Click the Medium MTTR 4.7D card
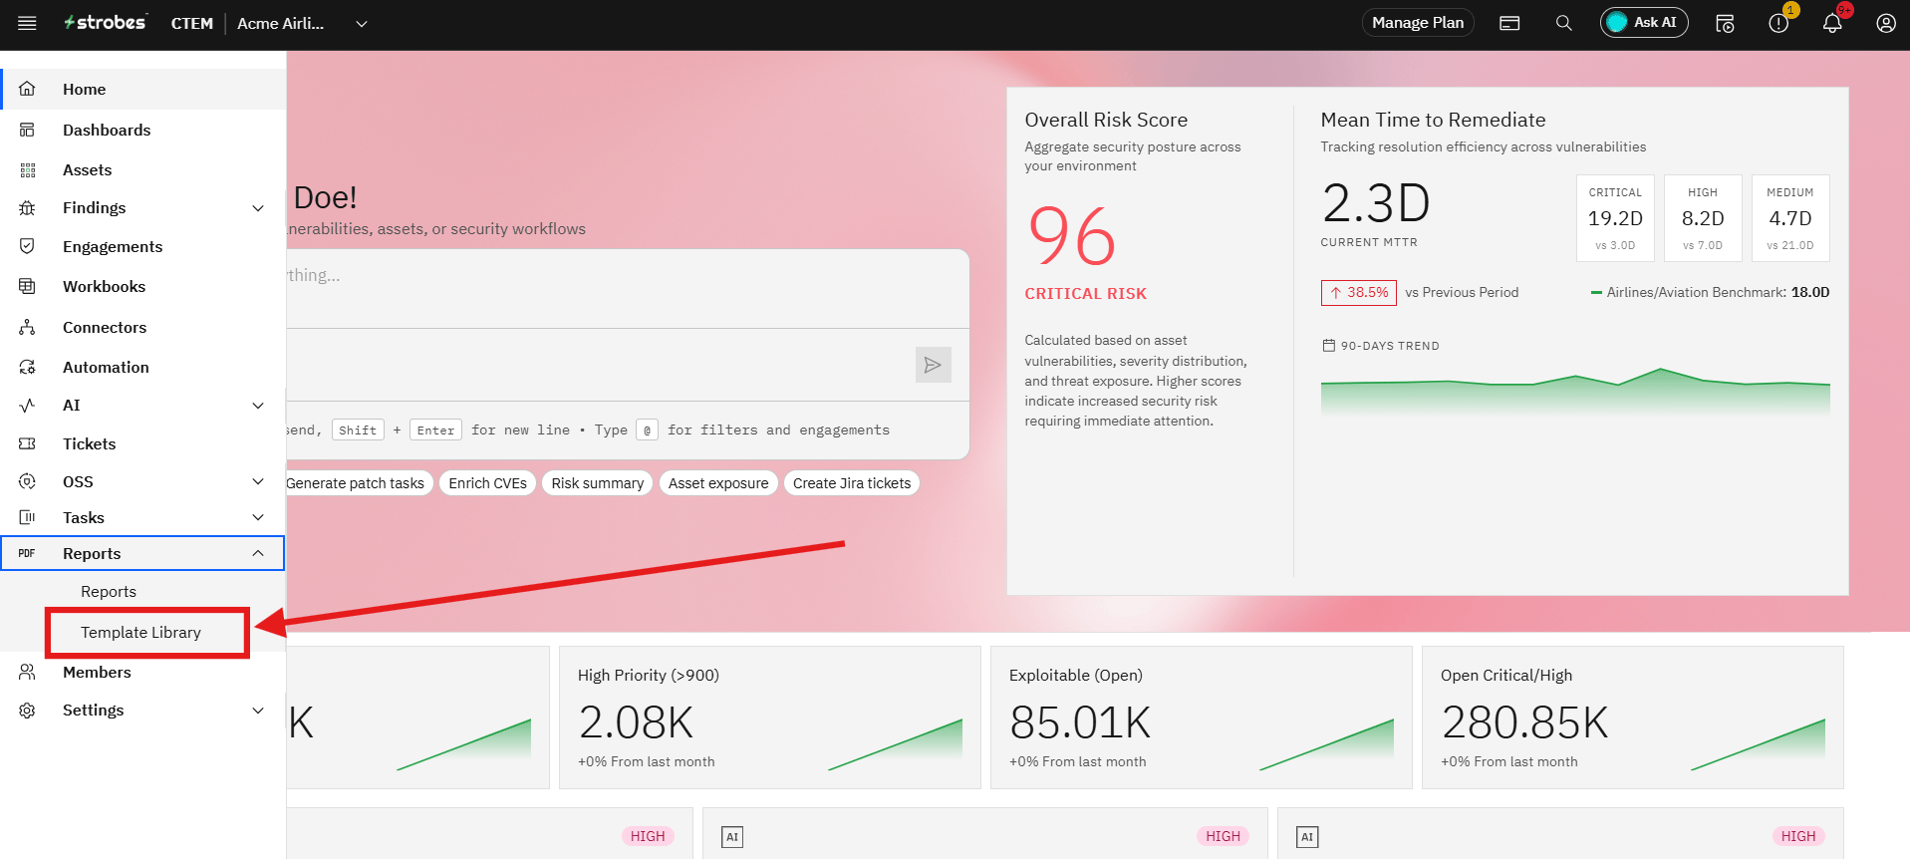1910x859 pixels. [x=1790, y=218]
